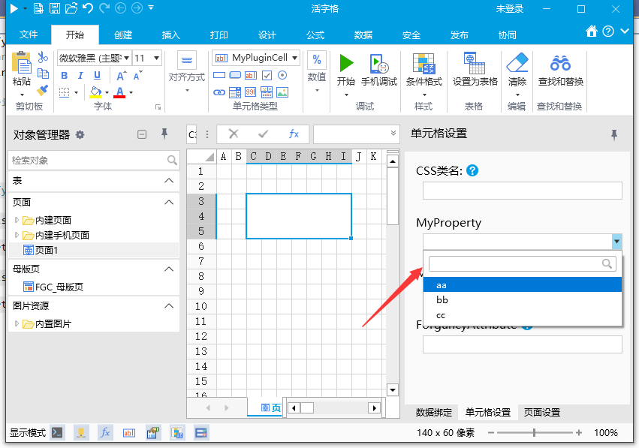Click Set as Table (设置为表格) icon
The height and width of the screenshot is (448, 639).
pyautogui.click(x=475, y=64)
